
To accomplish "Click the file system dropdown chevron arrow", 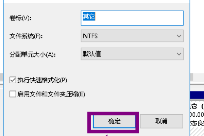I will tap(179, 35).
